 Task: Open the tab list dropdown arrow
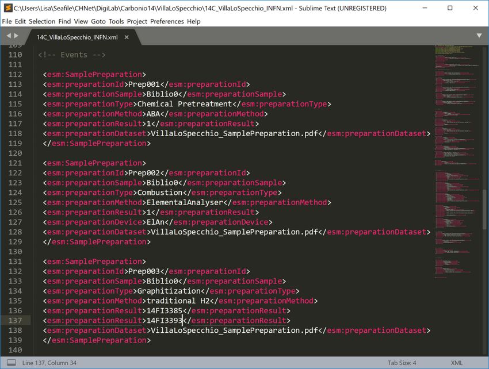tap(479, 36)
